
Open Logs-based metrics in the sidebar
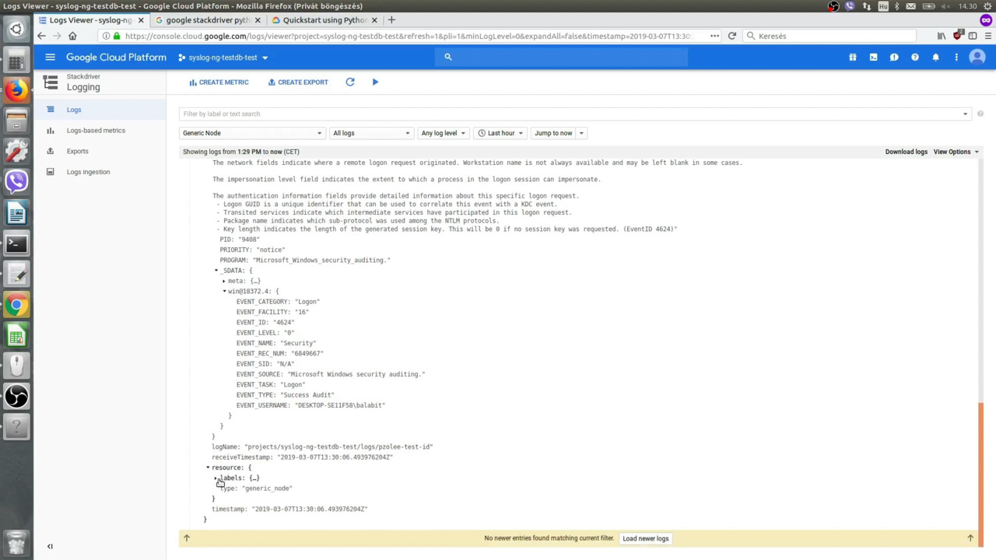[96, 130]
